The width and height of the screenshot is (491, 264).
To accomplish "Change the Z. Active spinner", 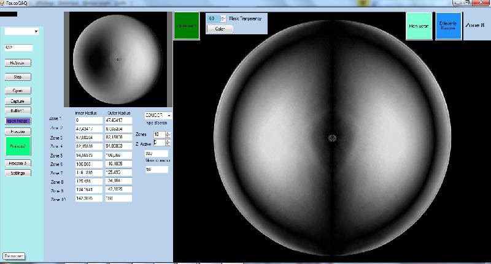I will pos(168,143).
